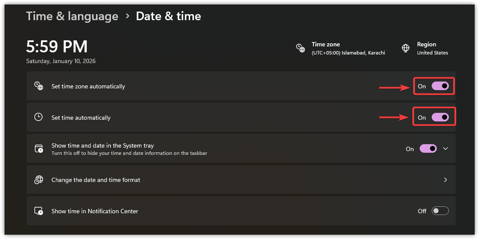Click the System tray time and date icon
479x239 pixels.
tap(39, 148)
